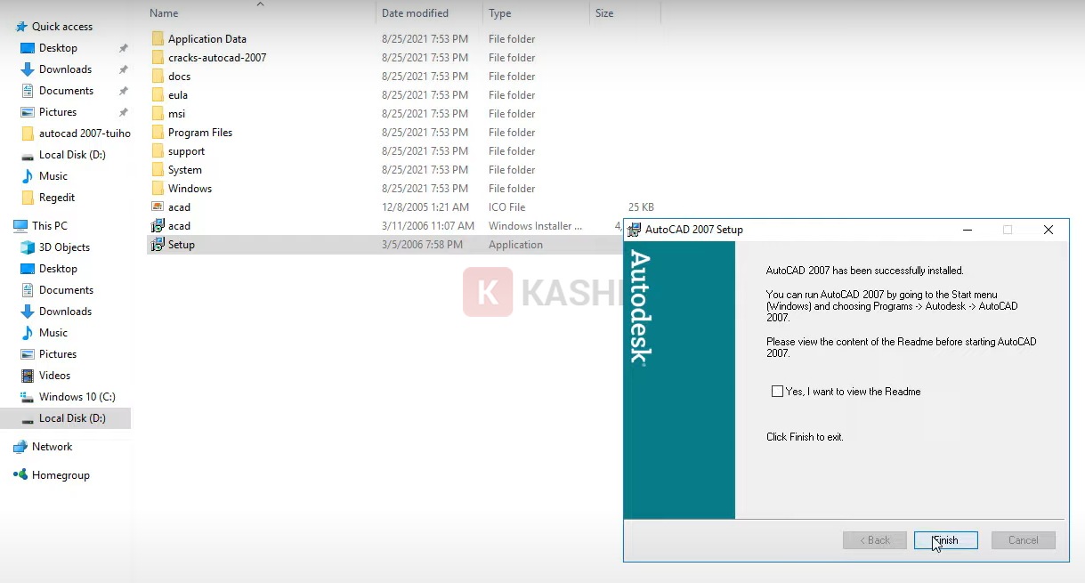Enable 'Yes, I want to view the Readme'

click(778, 392)
